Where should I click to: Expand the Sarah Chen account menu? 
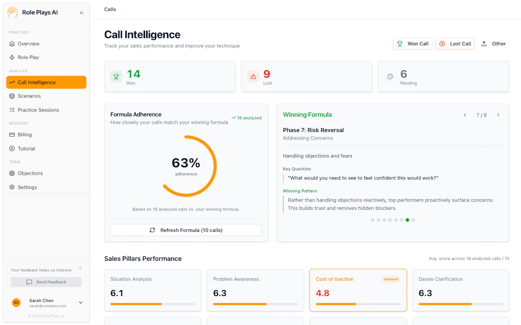pyautogui.click(x=81, y=302)
